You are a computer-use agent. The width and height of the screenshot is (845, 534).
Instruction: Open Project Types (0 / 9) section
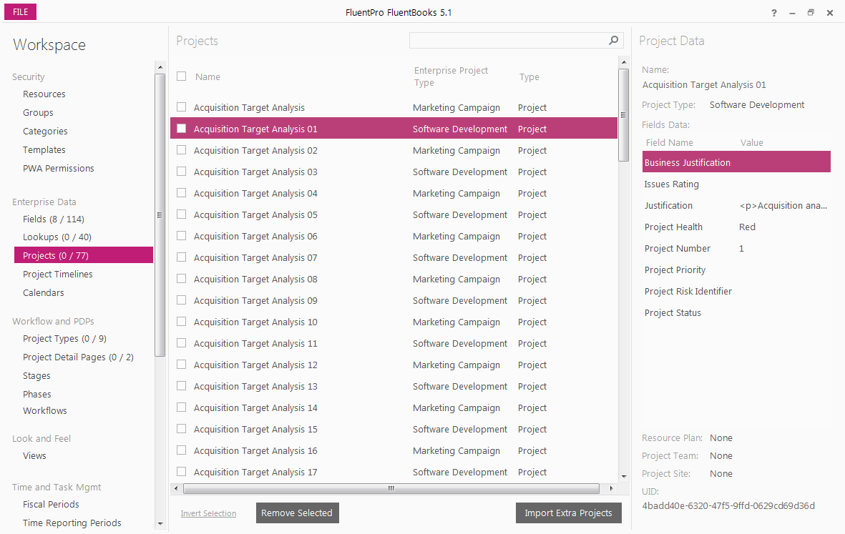[64, 339]
